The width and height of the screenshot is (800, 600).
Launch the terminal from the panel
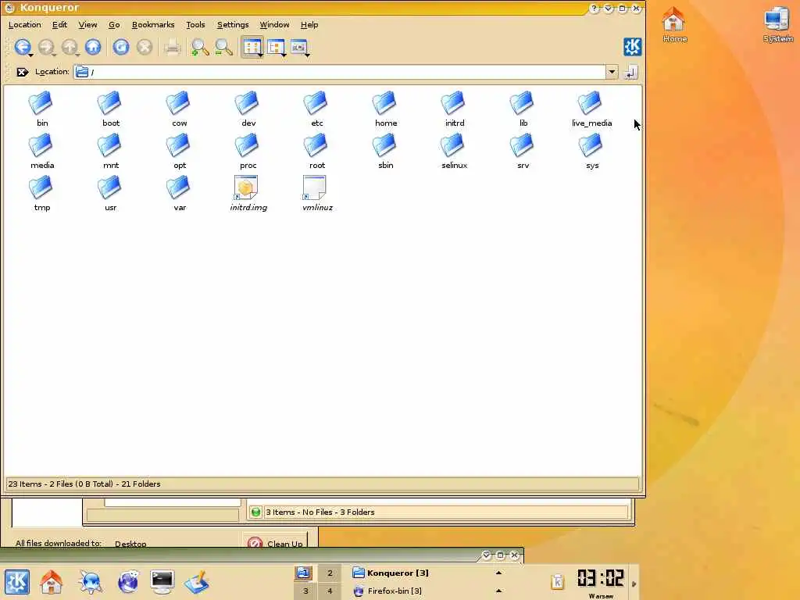tap(162, 581)
